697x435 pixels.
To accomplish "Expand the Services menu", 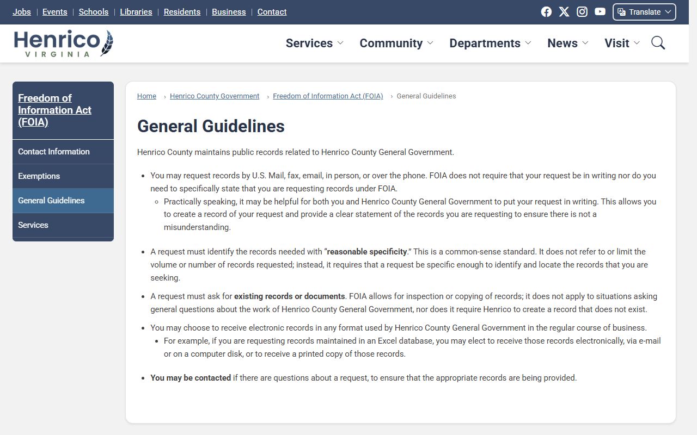I will click(x=314, y=43).
